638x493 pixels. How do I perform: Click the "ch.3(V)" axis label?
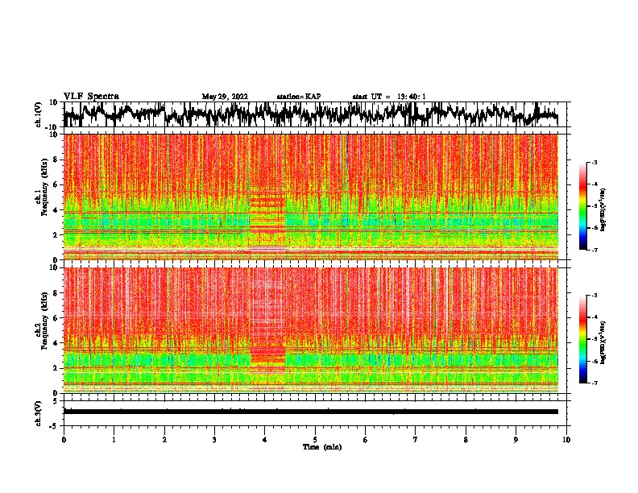point(39,413)
